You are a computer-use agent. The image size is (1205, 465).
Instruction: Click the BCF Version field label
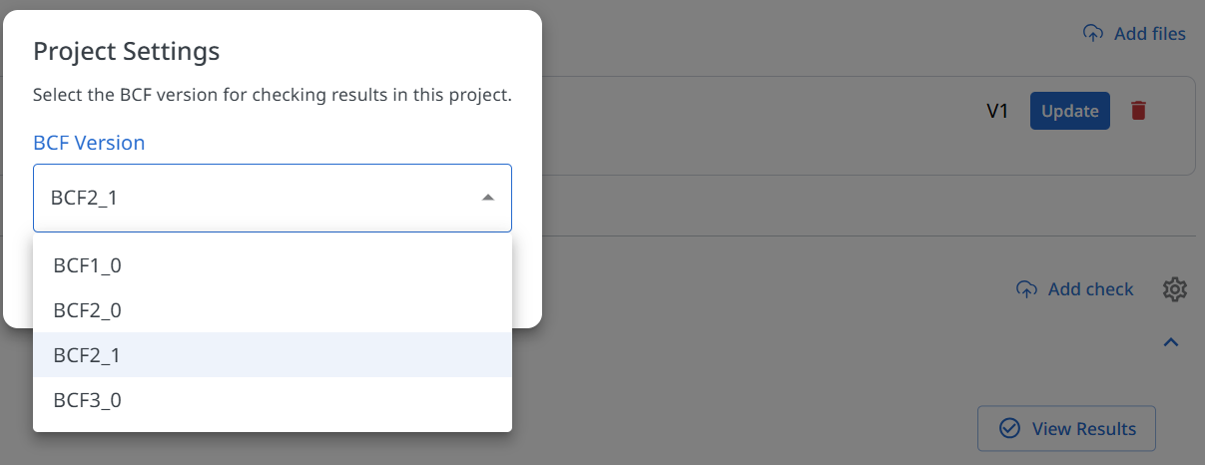click(x=89, y=143)
